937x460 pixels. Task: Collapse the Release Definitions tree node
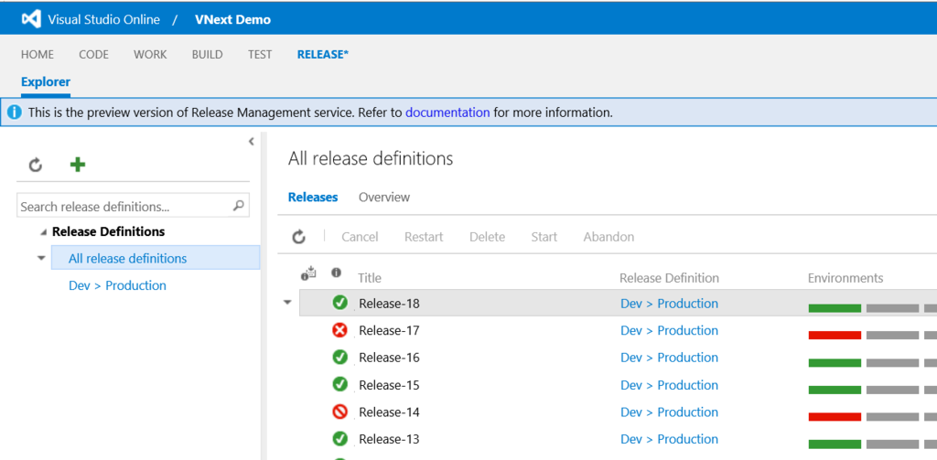pos(43,232)
